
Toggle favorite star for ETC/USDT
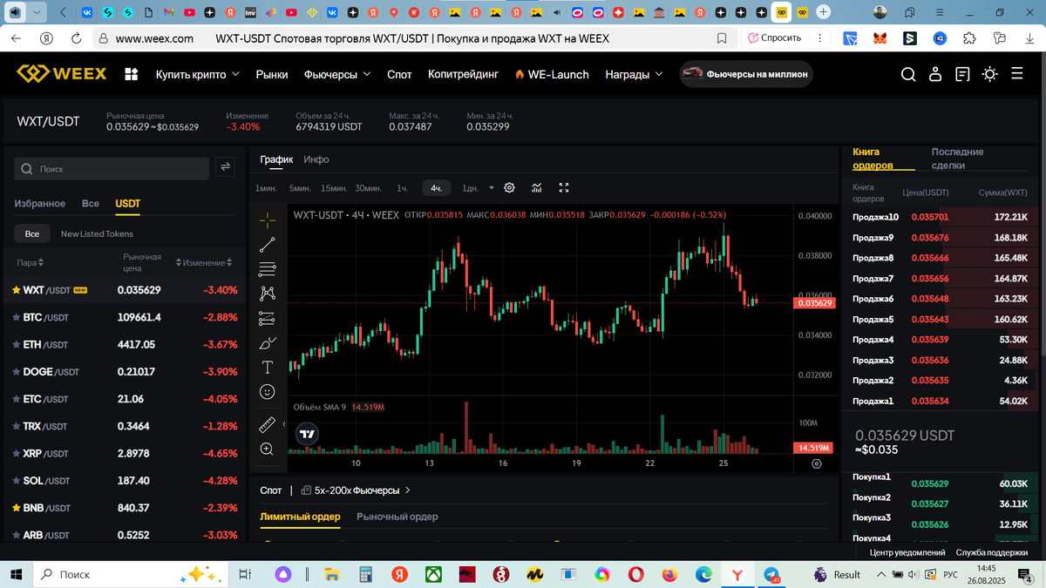[16, 398]
